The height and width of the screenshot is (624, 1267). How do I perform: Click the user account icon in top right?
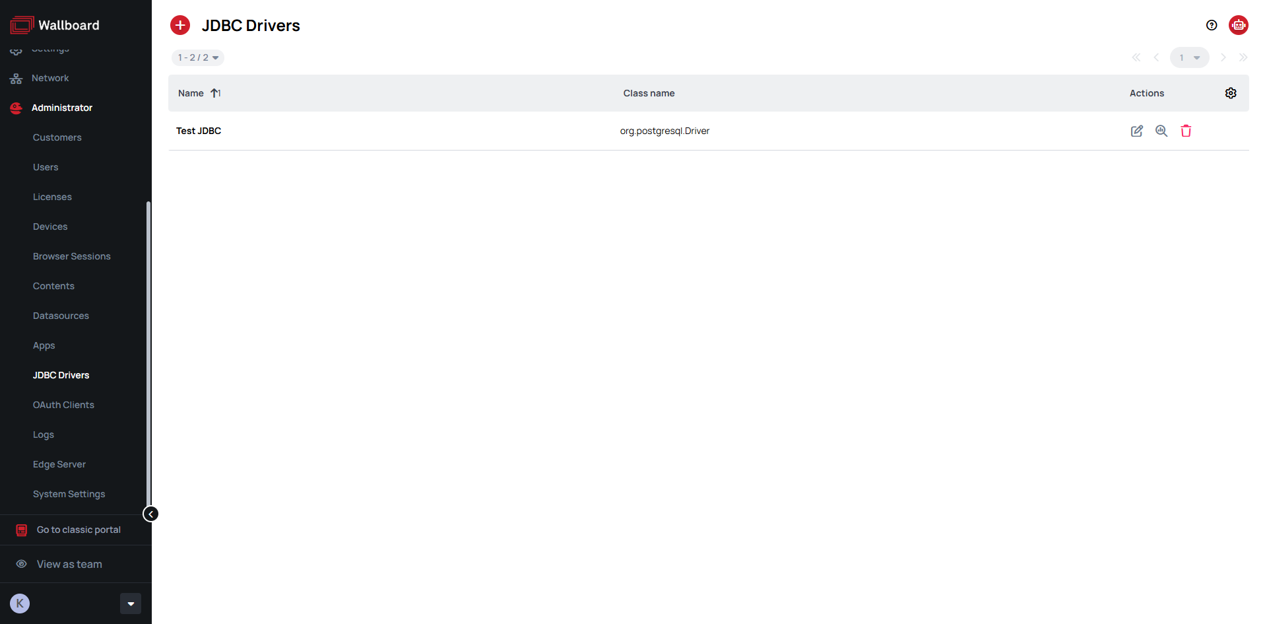1239,25
